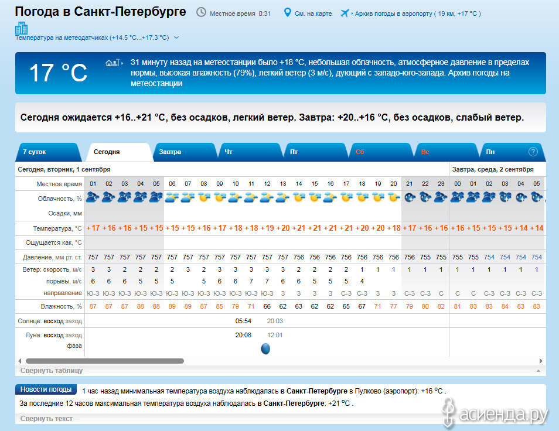Collapse the forecast table via Свернуть таблицу

(52, 371)
